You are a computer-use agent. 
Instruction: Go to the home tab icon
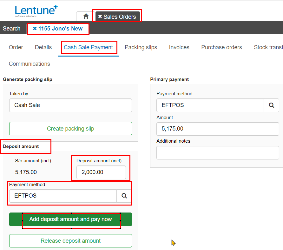click(x=86, y=17)
